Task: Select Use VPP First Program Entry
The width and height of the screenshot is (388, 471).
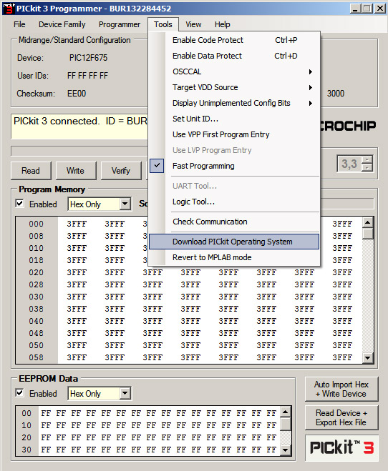Action: pyautogui.click(x=233, y=134)
